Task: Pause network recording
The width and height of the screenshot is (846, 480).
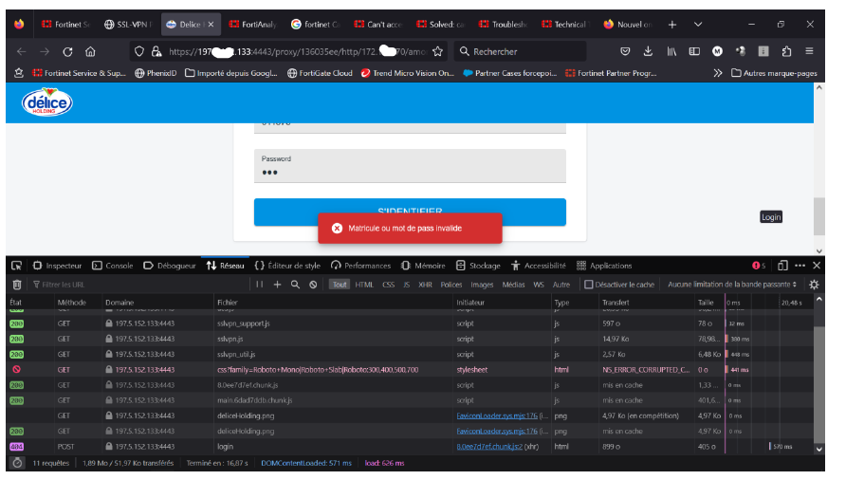Action: click(x=260, y=285)
